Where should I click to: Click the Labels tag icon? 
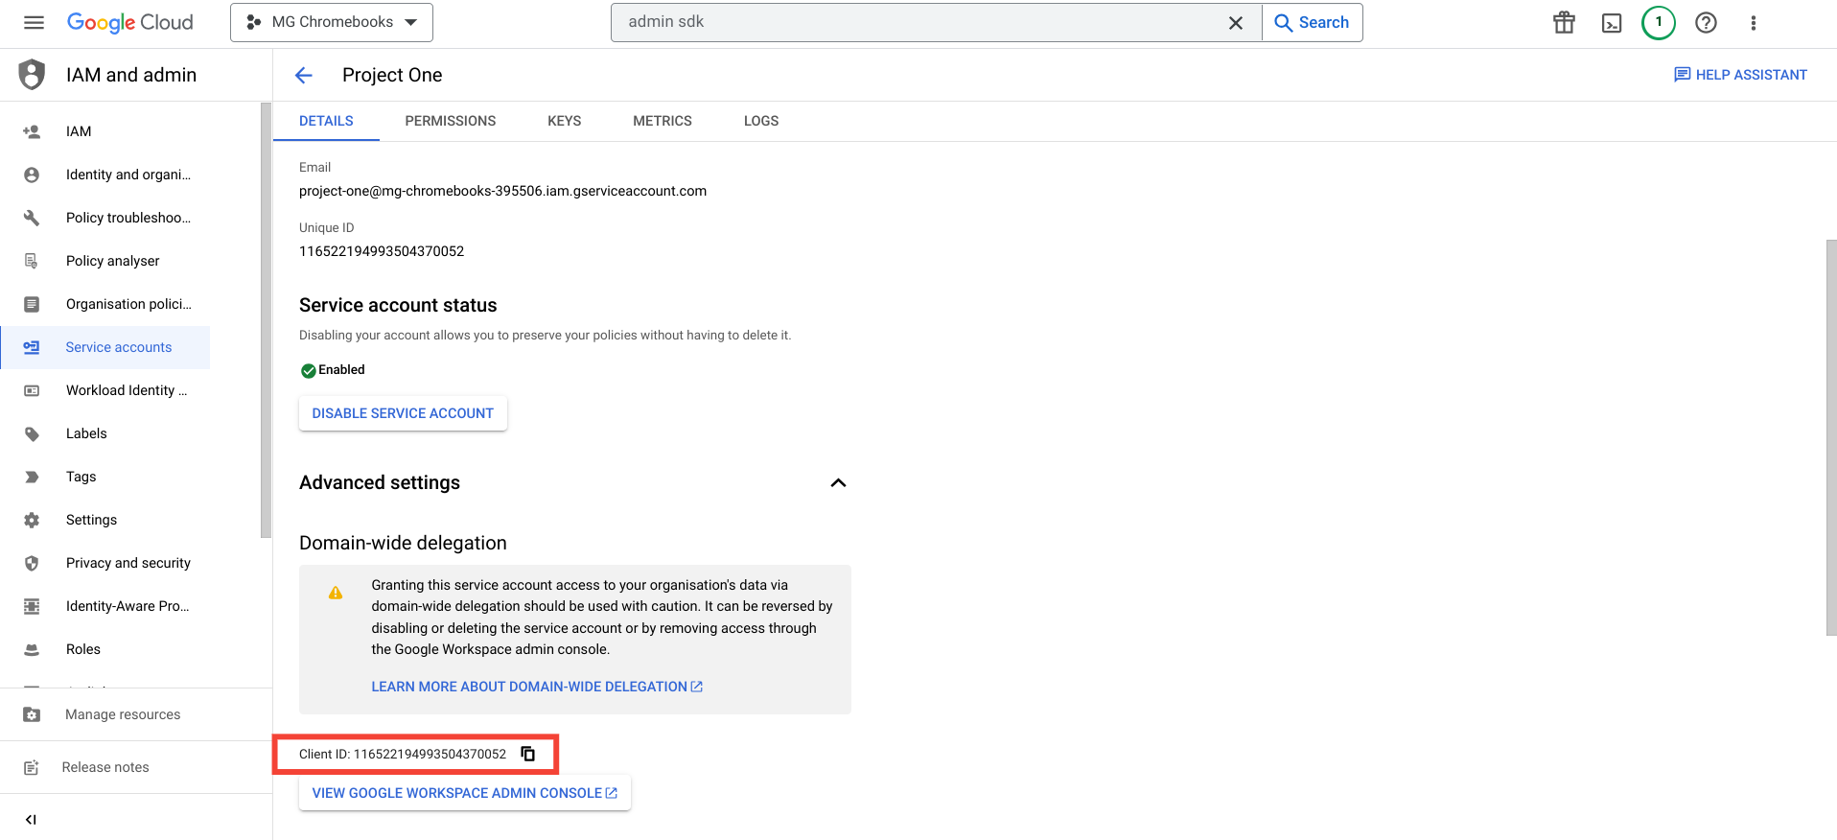(32, 433)
